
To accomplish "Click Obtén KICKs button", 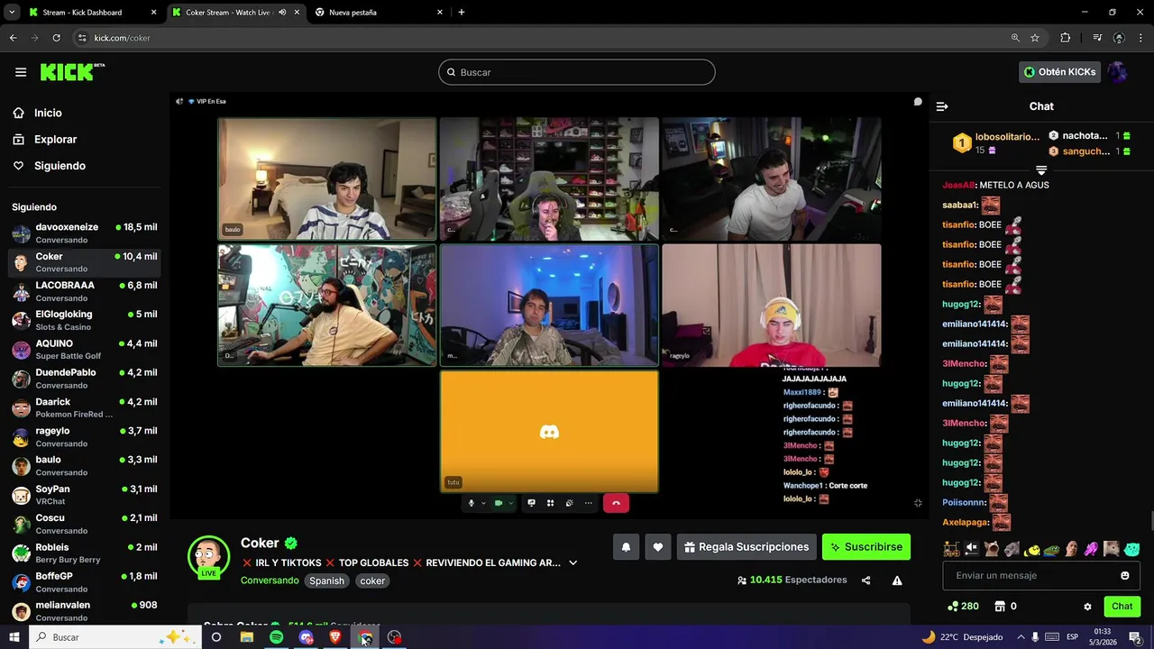I will 1060,72.
